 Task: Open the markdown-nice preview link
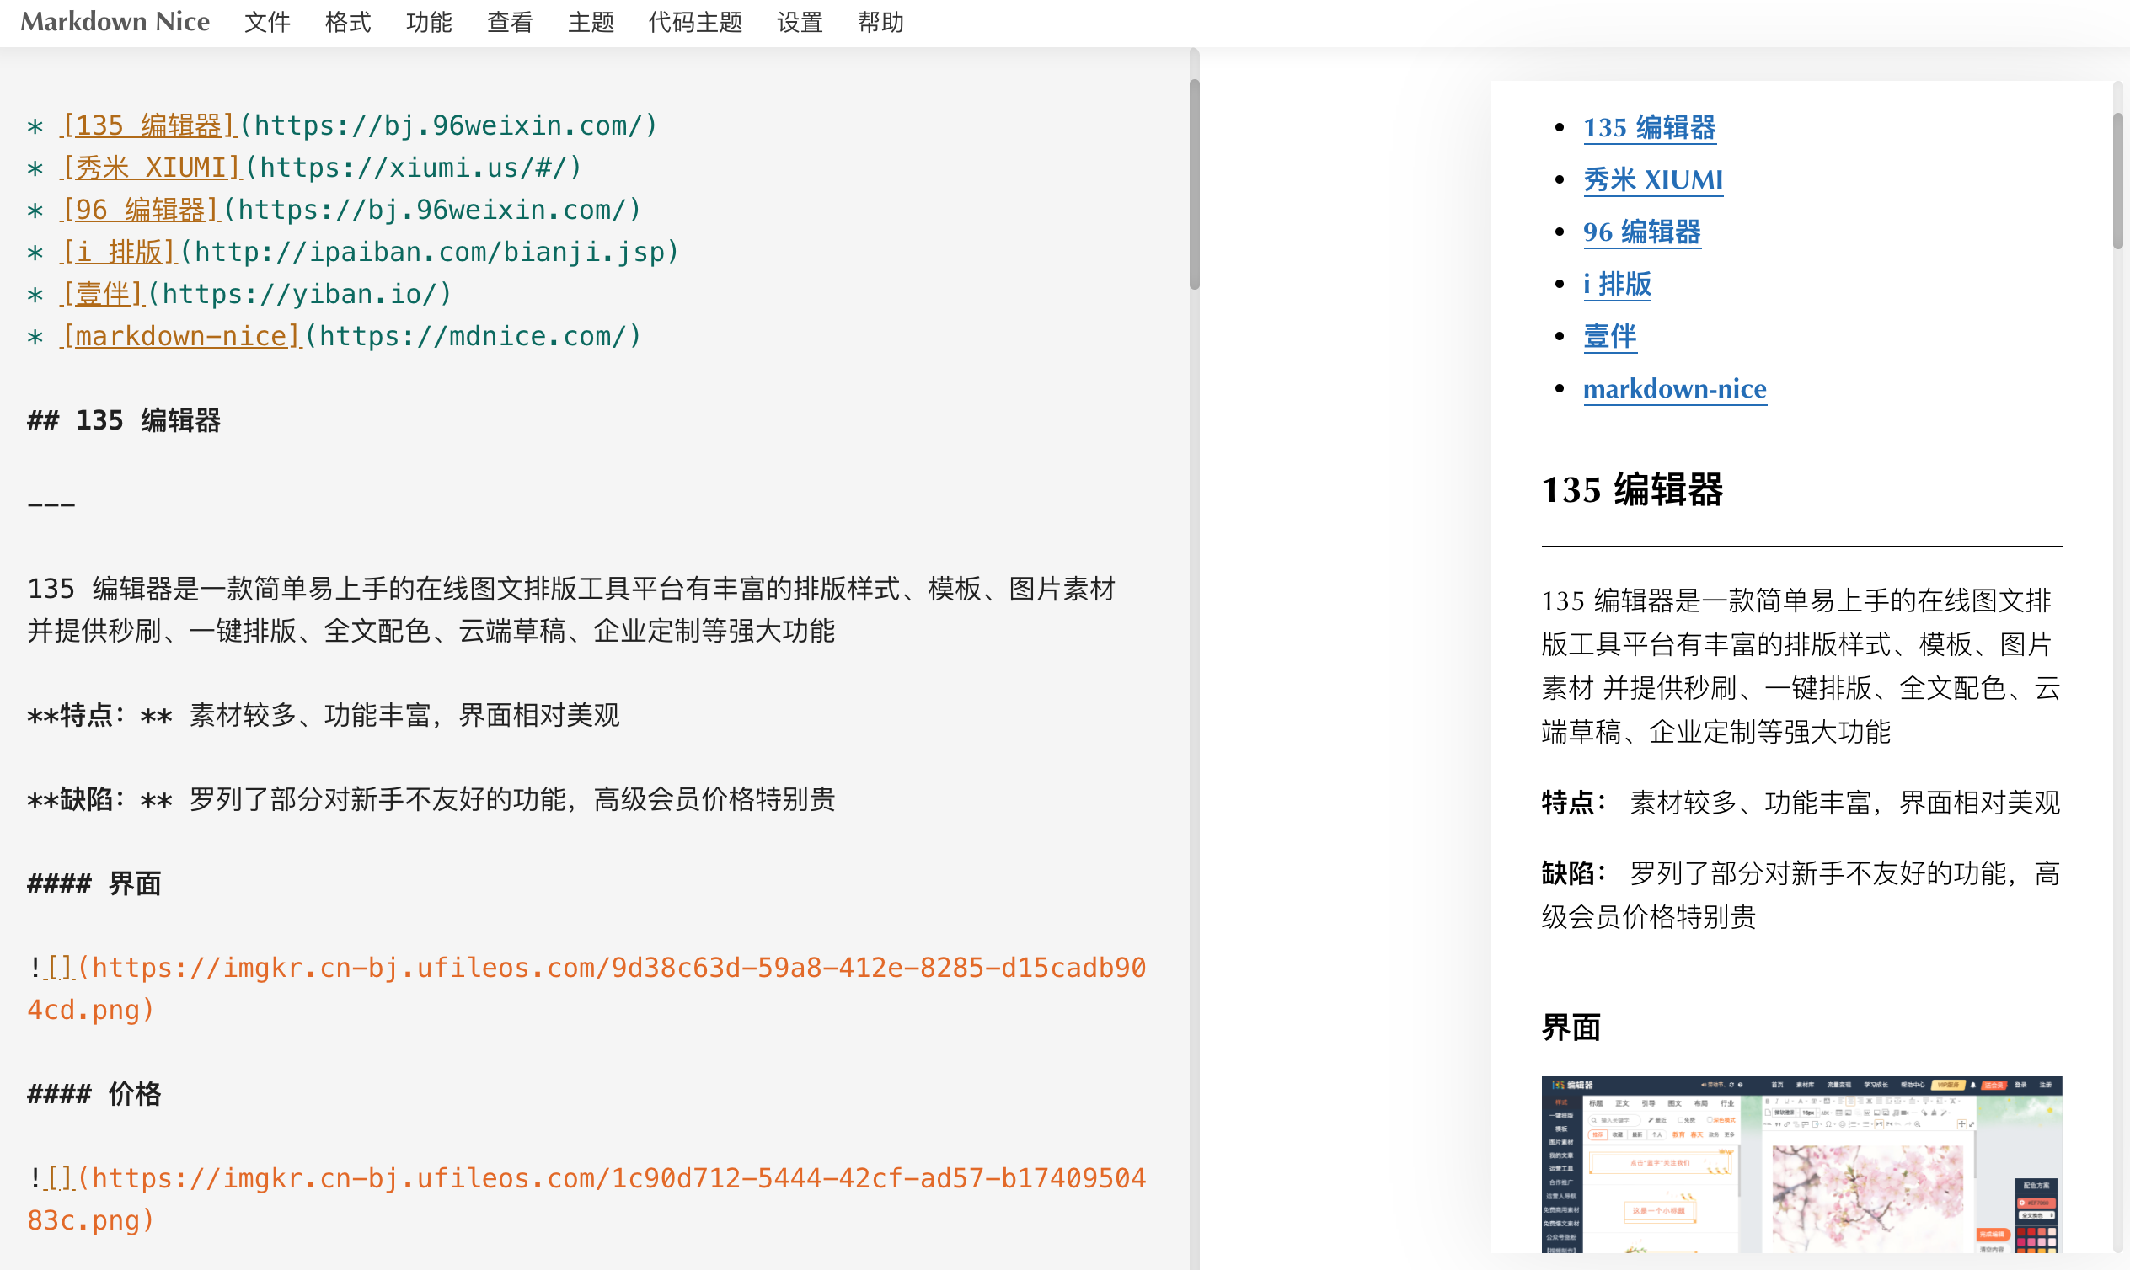(1673, 388)
